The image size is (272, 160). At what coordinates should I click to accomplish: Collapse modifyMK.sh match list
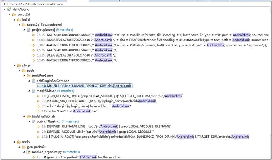(29, 91)
